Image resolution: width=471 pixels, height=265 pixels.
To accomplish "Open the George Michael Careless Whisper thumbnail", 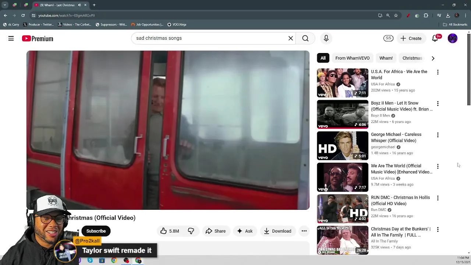I will point(343,146).
